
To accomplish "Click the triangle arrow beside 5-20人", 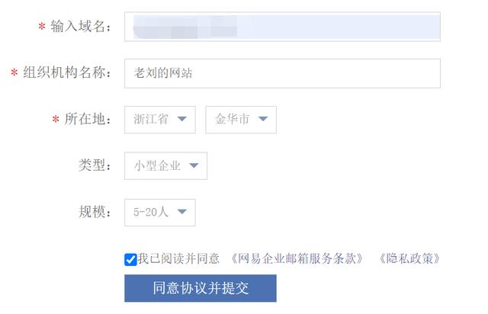I will (181, 212).
